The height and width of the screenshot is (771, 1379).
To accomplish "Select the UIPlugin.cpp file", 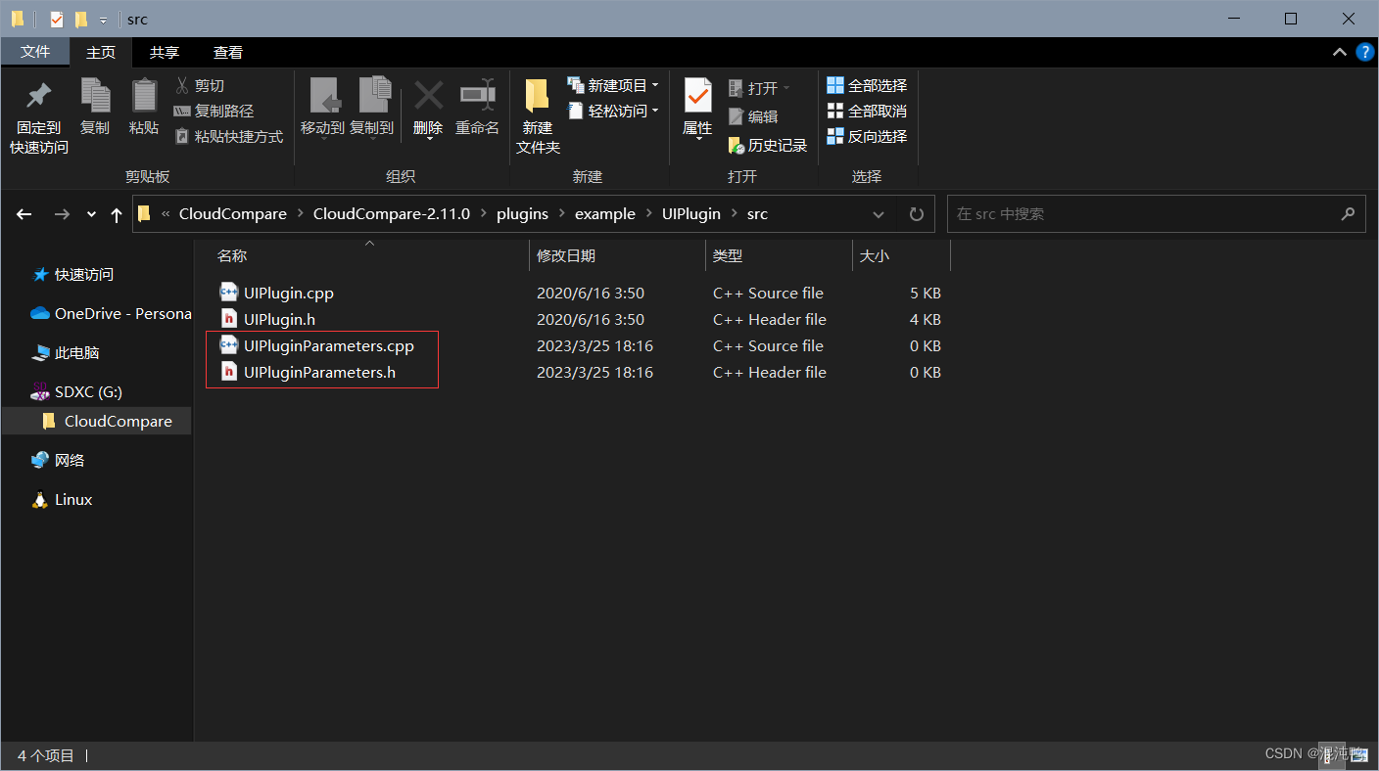I will coord(289,293).
